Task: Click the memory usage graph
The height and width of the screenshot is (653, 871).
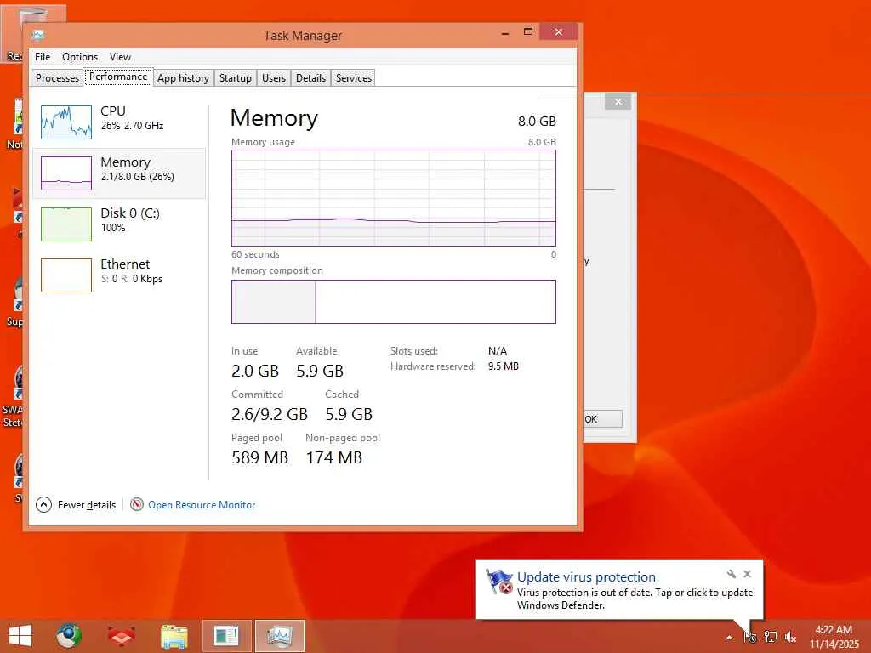Action: coord(393,197)
